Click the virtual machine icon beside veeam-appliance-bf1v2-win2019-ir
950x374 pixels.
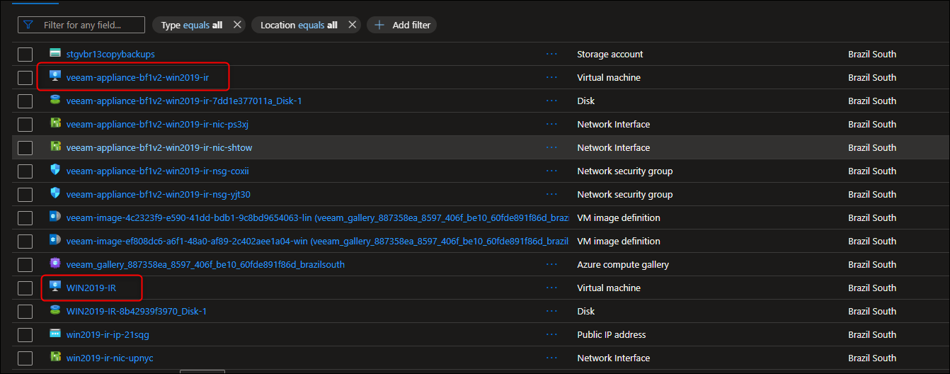tap(55, 77)
